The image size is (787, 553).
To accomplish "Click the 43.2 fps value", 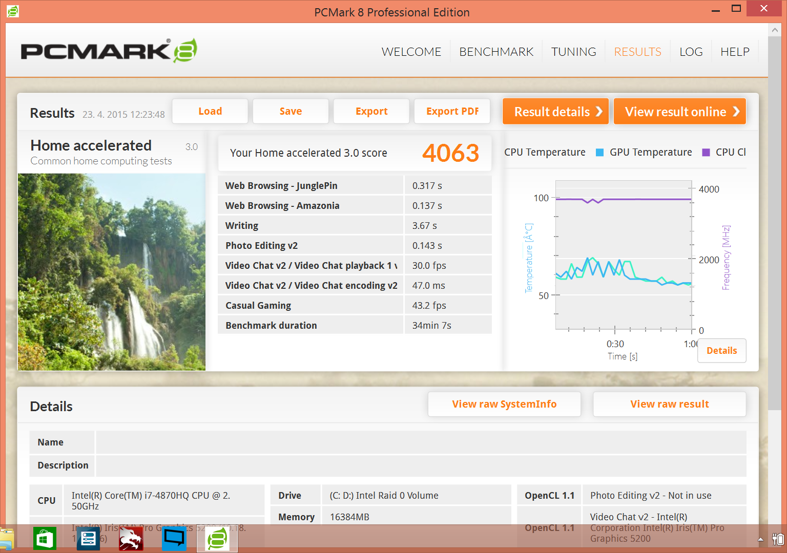I will (x=429, y=305).
